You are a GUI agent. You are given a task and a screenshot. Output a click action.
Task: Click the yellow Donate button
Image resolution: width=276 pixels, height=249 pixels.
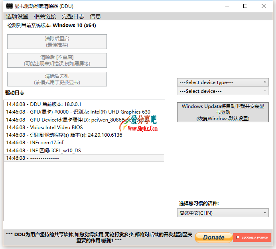coord(214,237)
